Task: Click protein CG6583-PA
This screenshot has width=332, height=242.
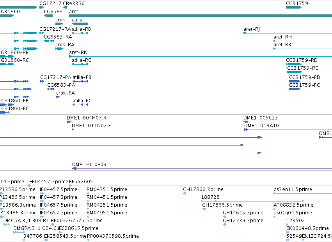Action: (x=61, y=85)
